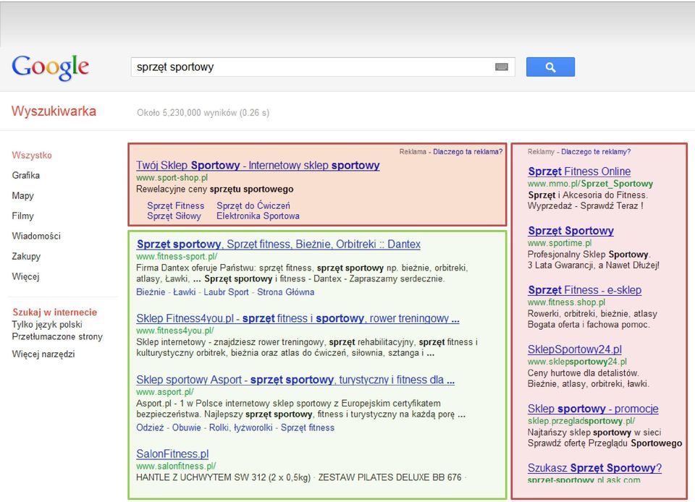Open Dantex sitelink 'Laubr Sport'

click(x=226, y=292)
